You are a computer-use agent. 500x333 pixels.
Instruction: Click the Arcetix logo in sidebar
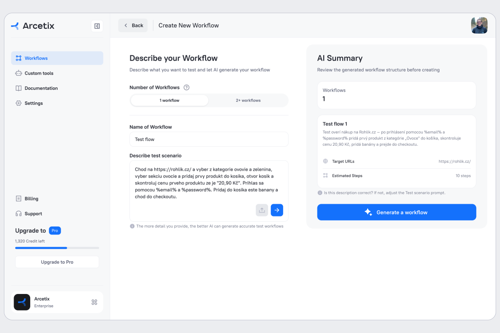pyautogui.click(x=33, y=26)
